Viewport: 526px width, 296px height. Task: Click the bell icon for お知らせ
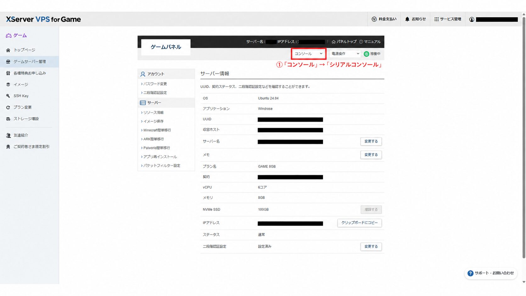pyautogui.click(x=407, y=19)
